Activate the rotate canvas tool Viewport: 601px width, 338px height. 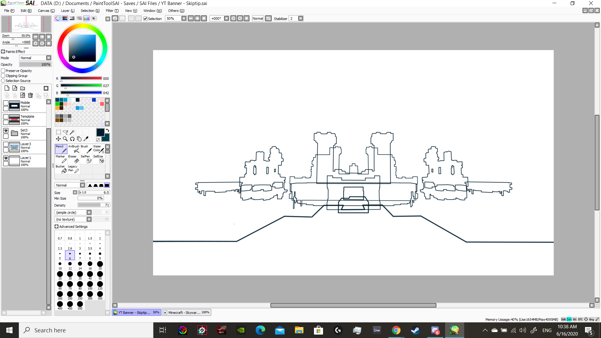point(72,139)
